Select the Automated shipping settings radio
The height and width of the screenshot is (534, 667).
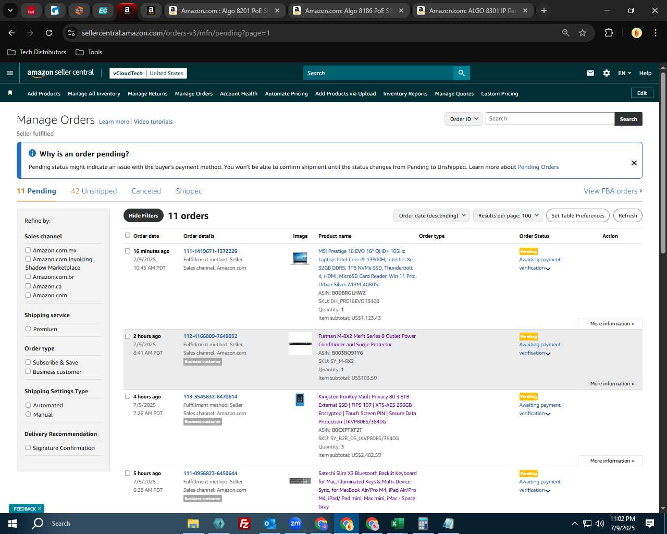(x=28, y=405)
